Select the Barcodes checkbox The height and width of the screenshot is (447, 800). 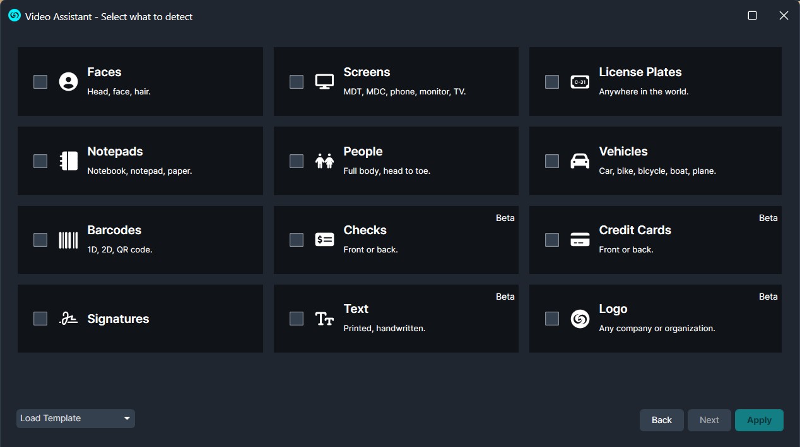point(40,240)
